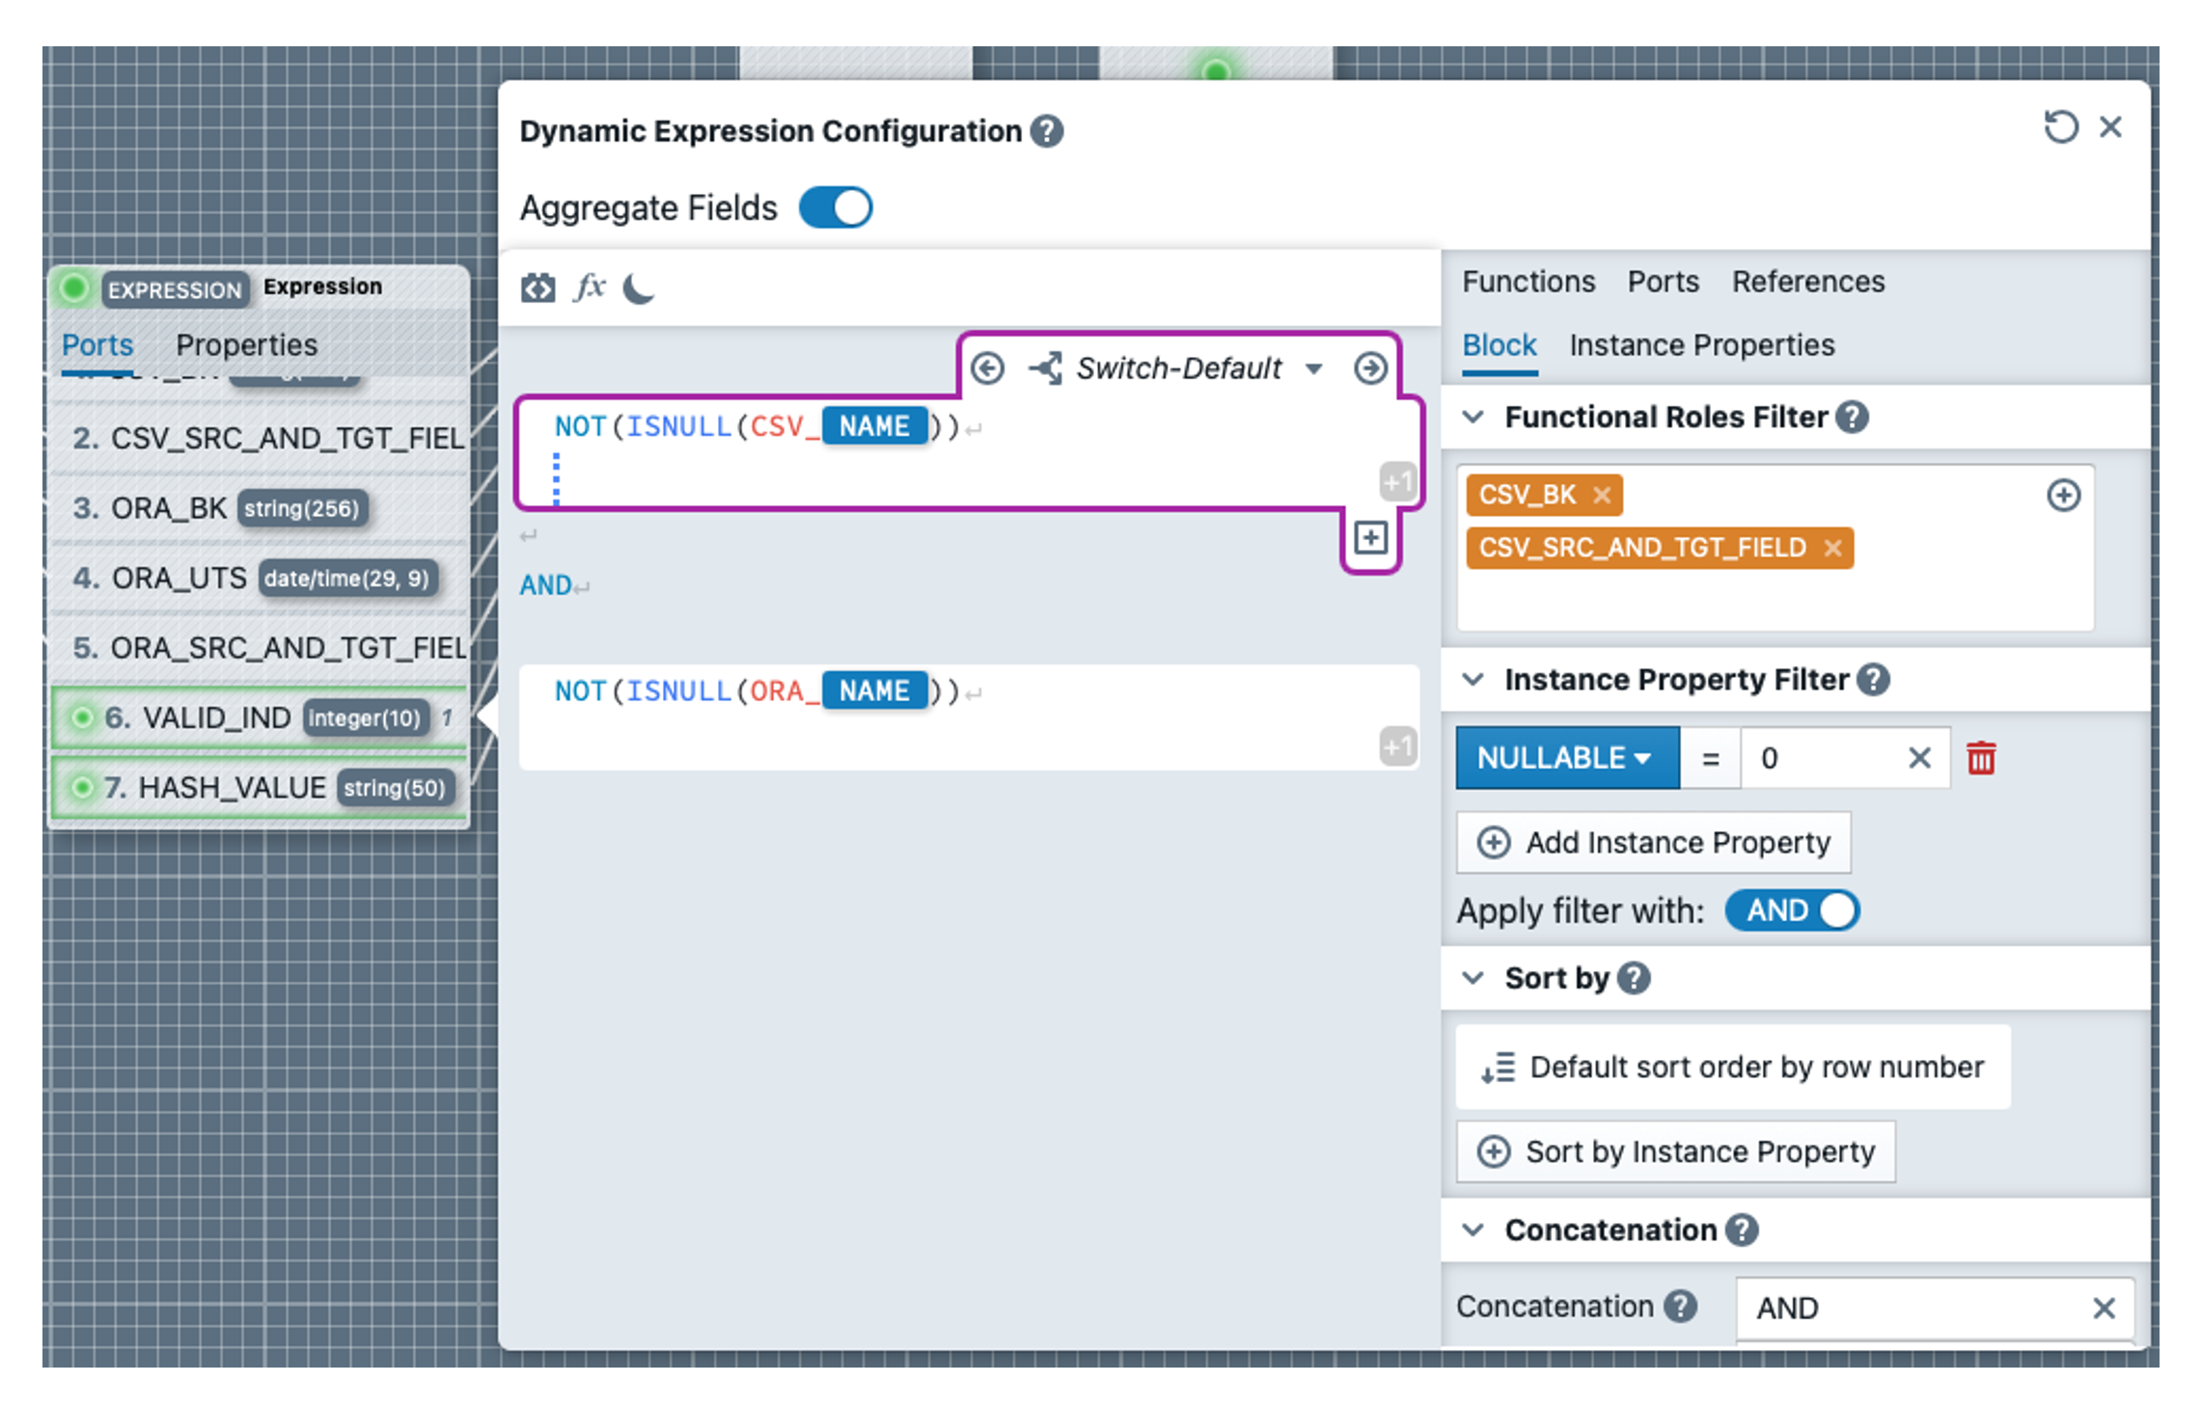
Task: Toggle the Aggregate Fields switch
Action: click(836, 207)
